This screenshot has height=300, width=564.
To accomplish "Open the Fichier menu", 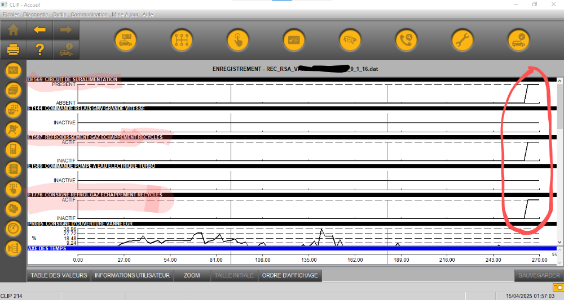I will [x=11, y=14].
